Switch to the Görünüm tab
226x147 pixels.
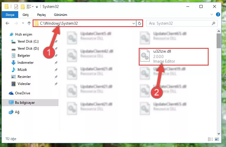pyautogui.click(x=61, y=15)
